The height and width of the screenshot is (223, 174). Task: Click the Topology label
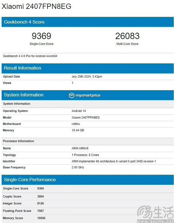click(x=9, y=155)
